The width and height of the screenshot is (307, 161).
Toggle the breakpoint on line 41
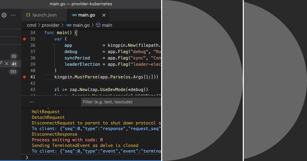coord(24,77)
